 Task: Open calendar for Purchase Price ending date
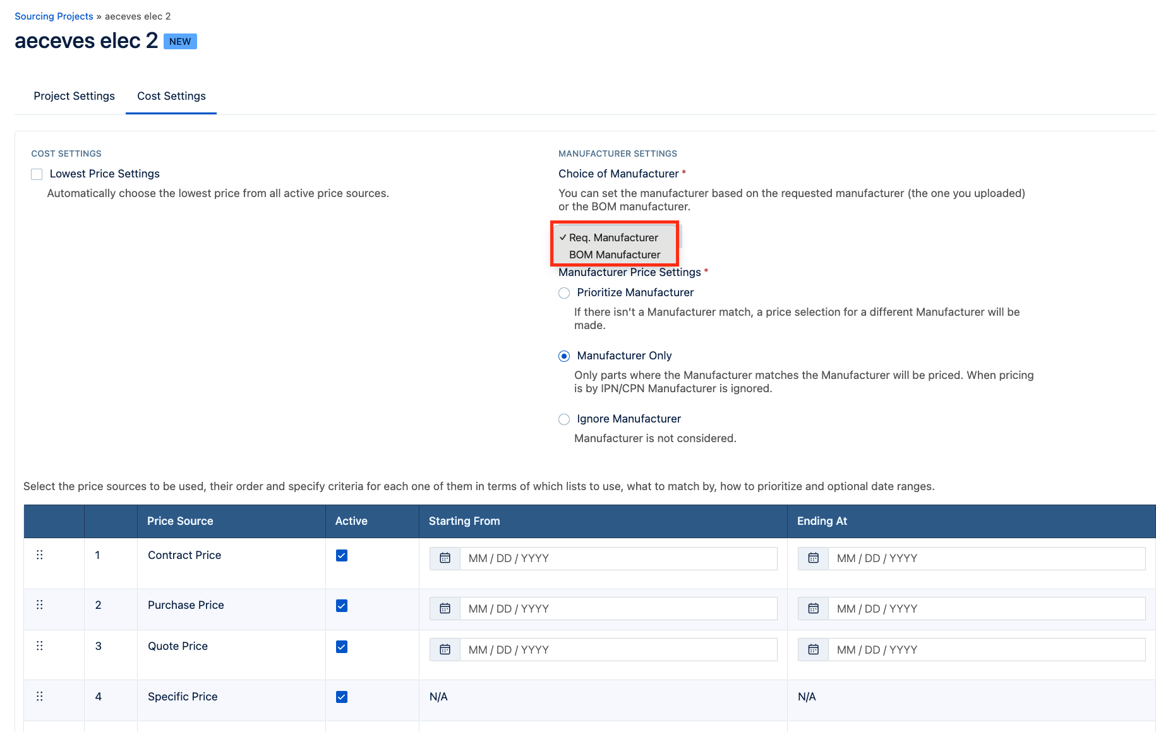tap(813, 609)
